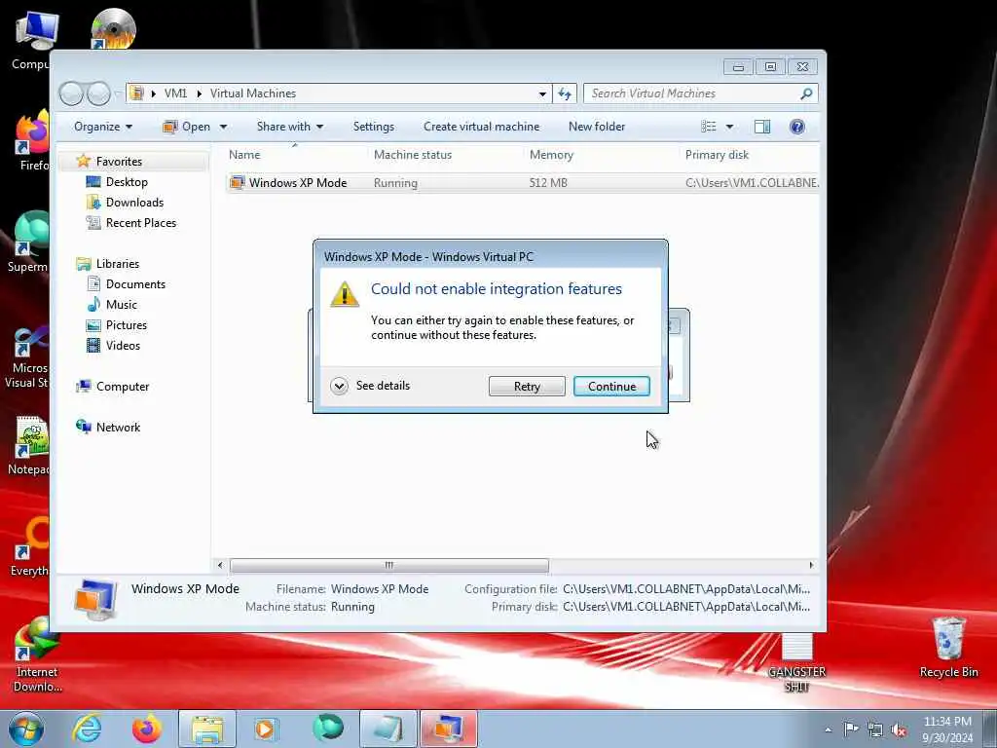The height and width of the screenshot is (748, 997).
Task: Change view with the view icon
Action: coord(709,127)
